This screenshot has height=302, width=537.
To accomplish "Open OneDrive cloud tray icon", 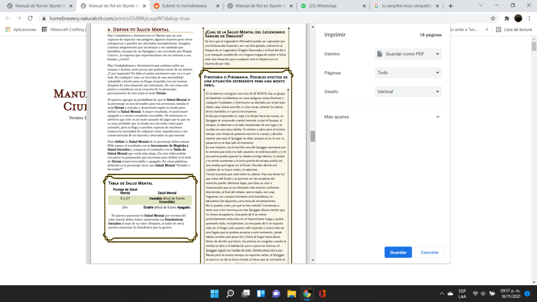I will click(x=450, y=294).
